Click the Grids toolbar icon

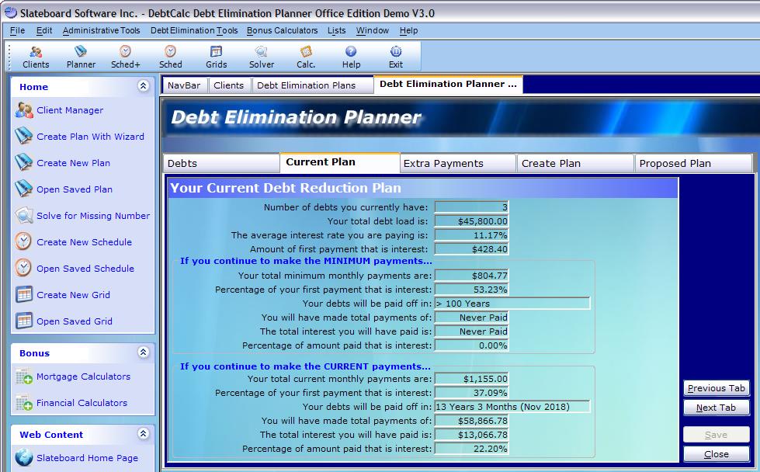(x=216, y=57)
